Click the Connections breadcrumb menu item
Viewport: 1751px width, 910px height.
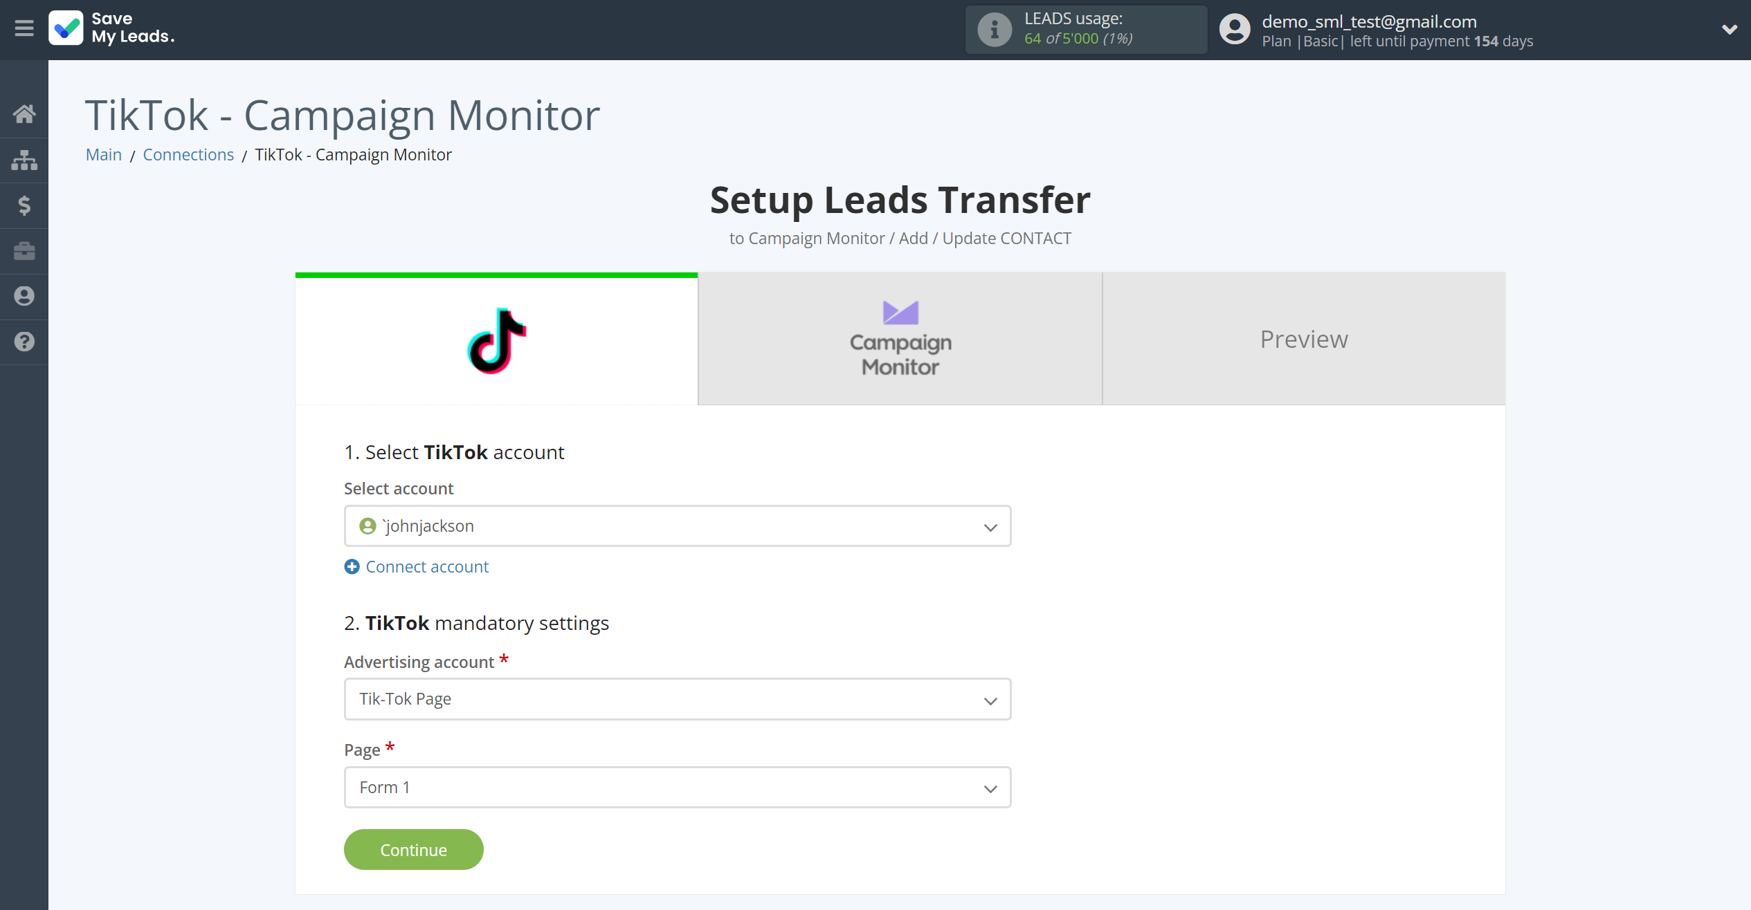(189, 154)
